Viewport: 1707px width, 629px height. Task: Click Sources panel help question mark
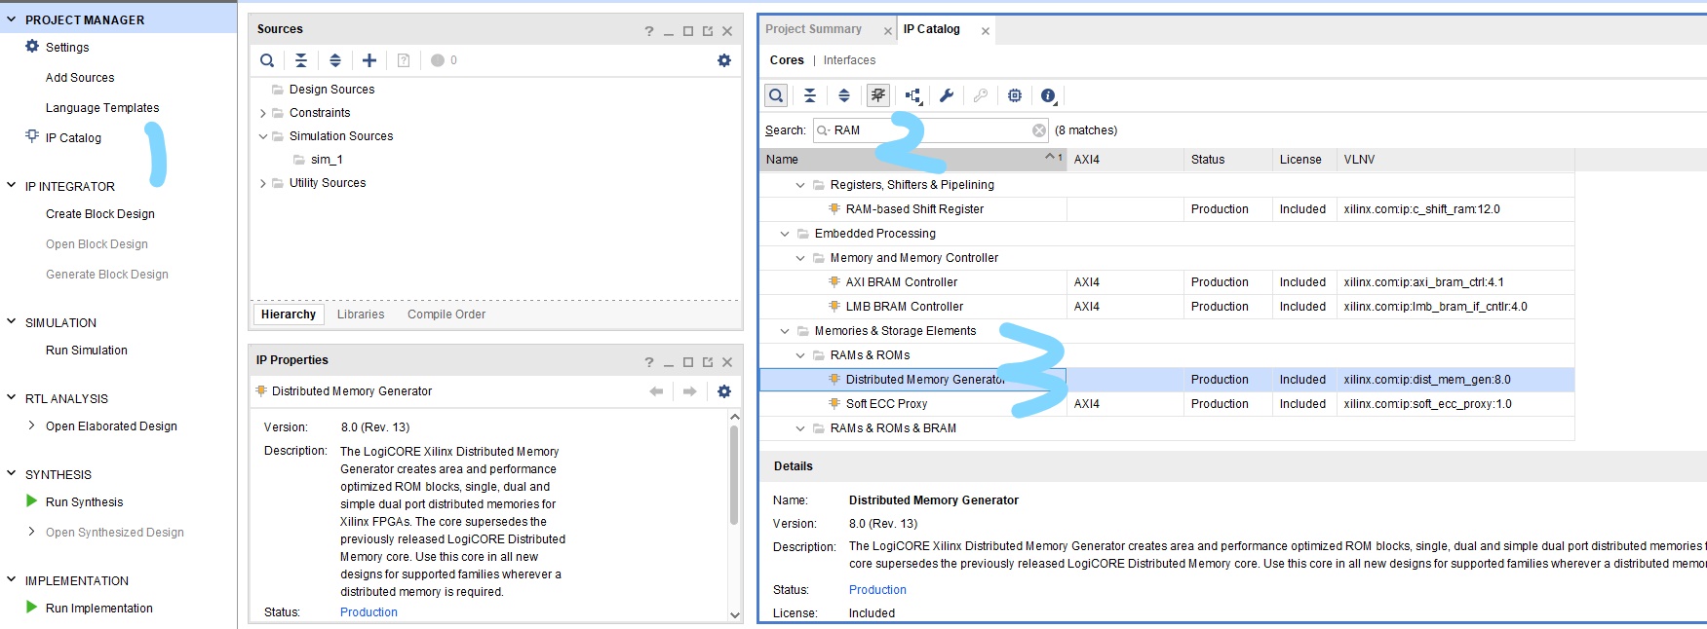pyautogui.click(x=649, y=31)
